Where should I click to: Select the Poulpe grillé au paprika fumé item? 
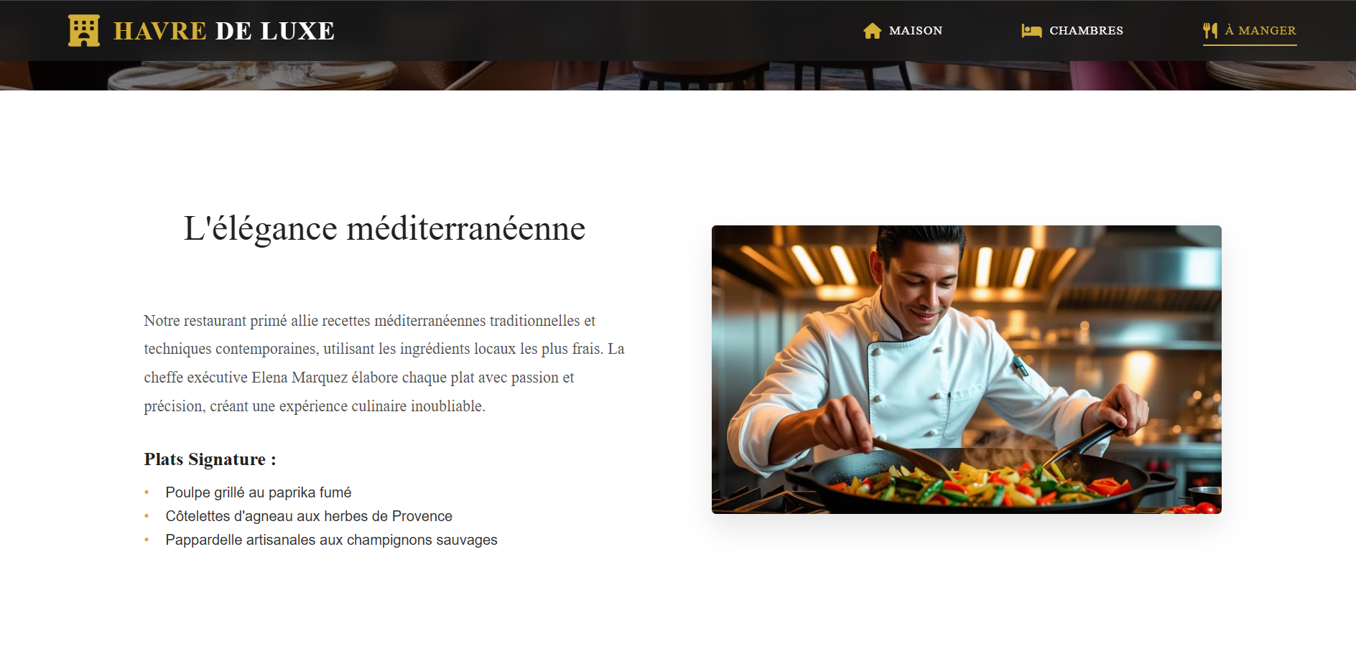(259, 492)
